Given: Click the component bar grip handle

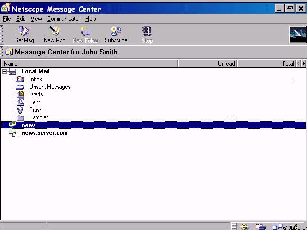Looking at the screenshot, I should (x=234, y=227).
